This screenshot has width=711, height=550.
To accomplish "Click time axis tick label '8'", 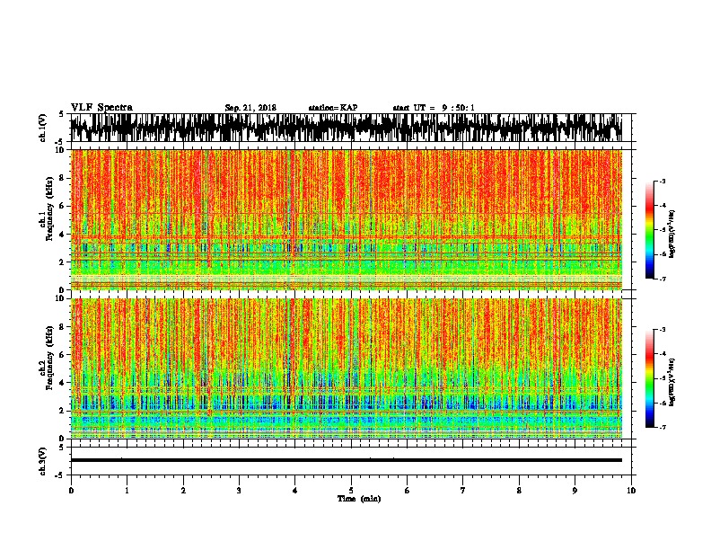I will tap(519, 491).
